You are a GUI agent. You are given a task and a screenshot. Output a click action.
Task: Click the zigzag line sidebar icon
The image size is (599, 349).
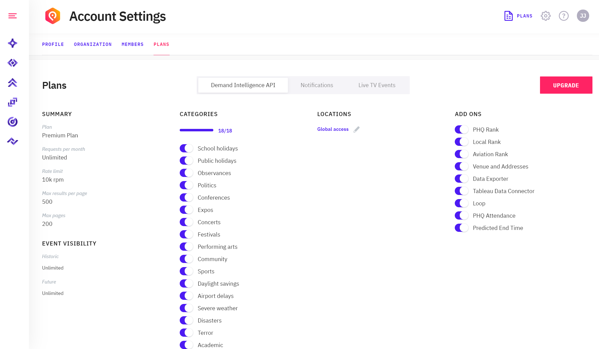click(x=13, y=141)
